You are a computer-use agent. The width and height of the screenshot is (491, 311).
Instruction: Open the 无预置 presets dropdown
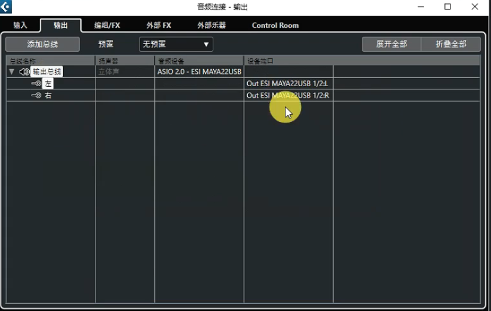(x=176, y=44)
